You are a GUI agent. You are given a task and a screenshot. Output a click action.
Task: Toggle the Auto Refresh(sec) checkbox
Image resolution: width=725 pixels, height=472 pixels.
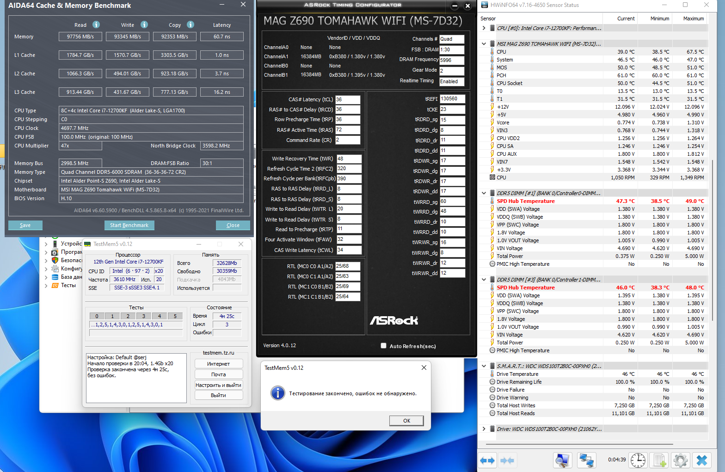point(383,346)
